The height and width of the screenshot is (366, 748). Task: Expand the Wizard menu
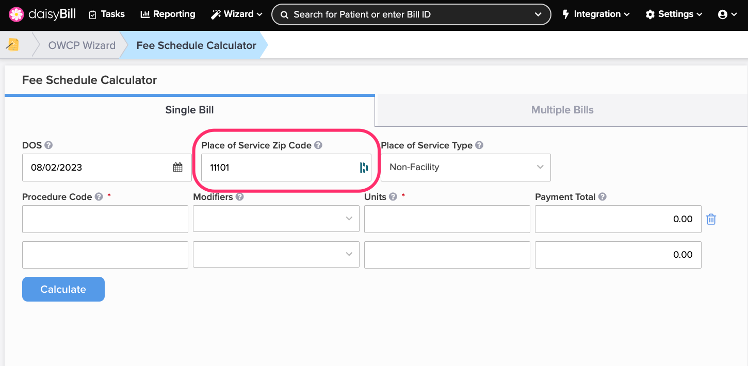tap(236, 14)
